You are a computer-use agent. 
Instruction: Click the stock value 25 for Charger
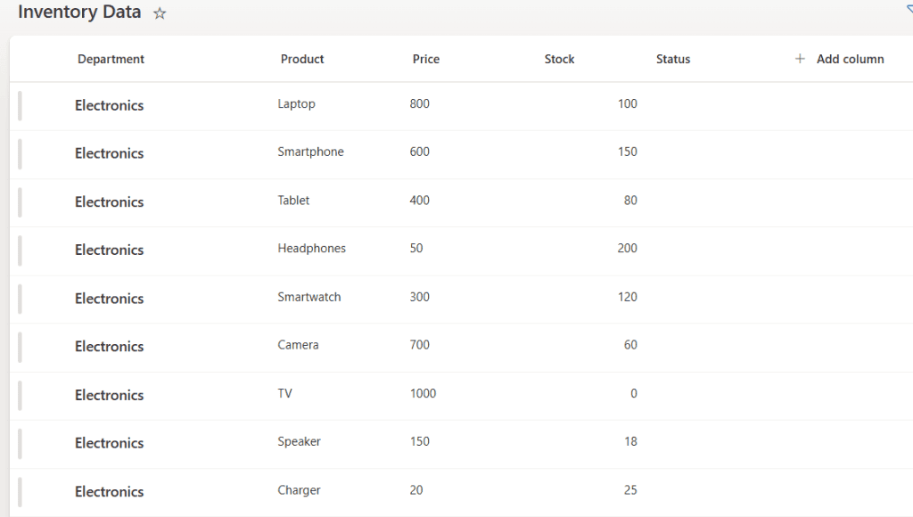point(630,490)
